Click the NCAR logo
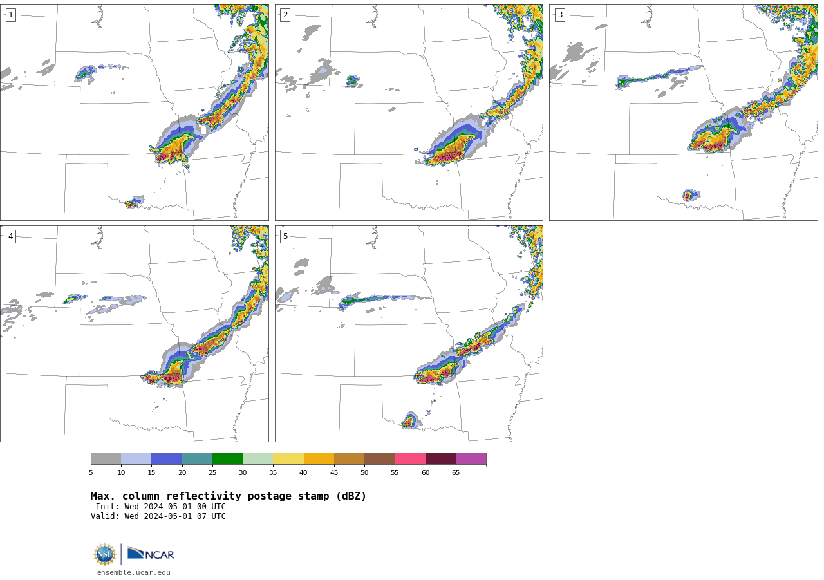 151,554
